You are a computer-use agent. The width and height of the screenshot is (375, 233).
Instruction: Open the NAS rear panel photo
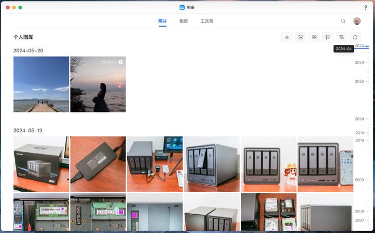(155, 212)
